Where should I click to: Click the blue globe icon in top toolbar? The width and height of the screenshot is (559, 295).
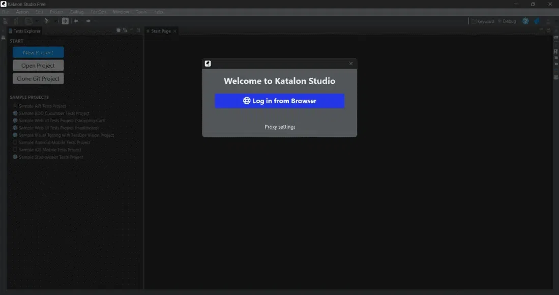525,21
